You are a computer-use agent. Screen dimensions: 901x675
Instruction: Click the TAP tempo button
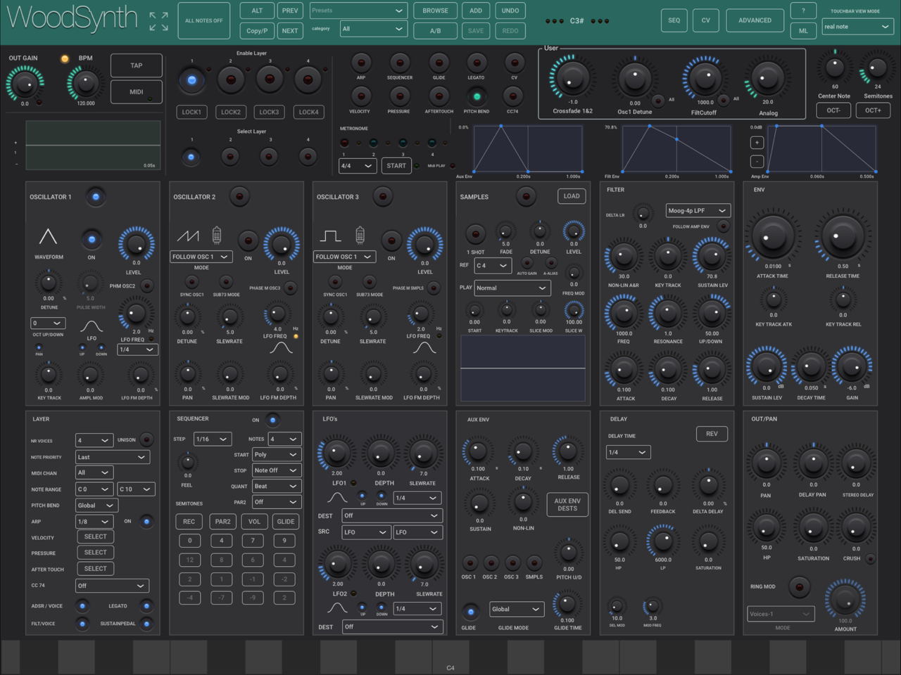click(137, 65)
